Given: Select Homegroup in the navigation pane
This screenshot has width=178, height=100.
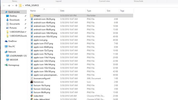Looking at the screenshot, I should tap(14, 65).
